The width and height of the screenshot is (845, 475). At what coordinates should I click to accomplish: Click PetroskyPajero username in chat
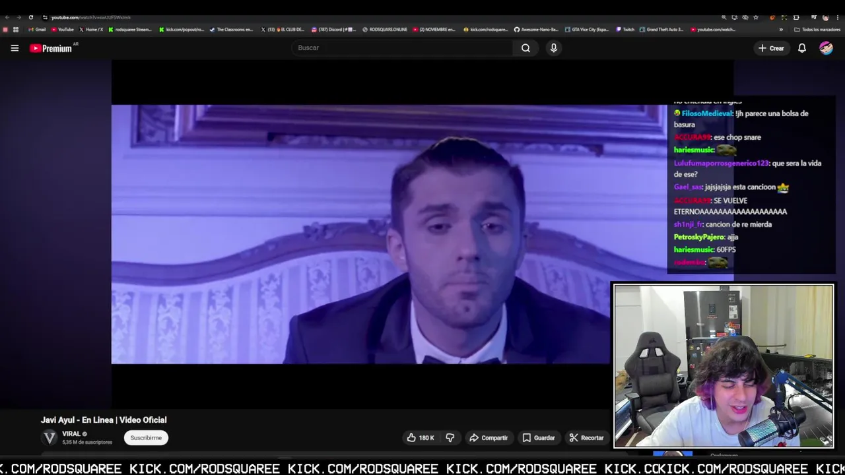coord(699,237)
